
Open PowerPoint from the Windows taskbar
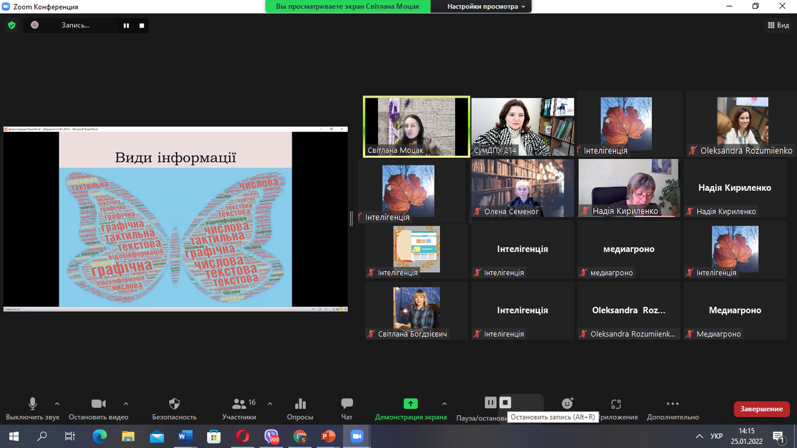pyautogui.click(x=328, y=436)
